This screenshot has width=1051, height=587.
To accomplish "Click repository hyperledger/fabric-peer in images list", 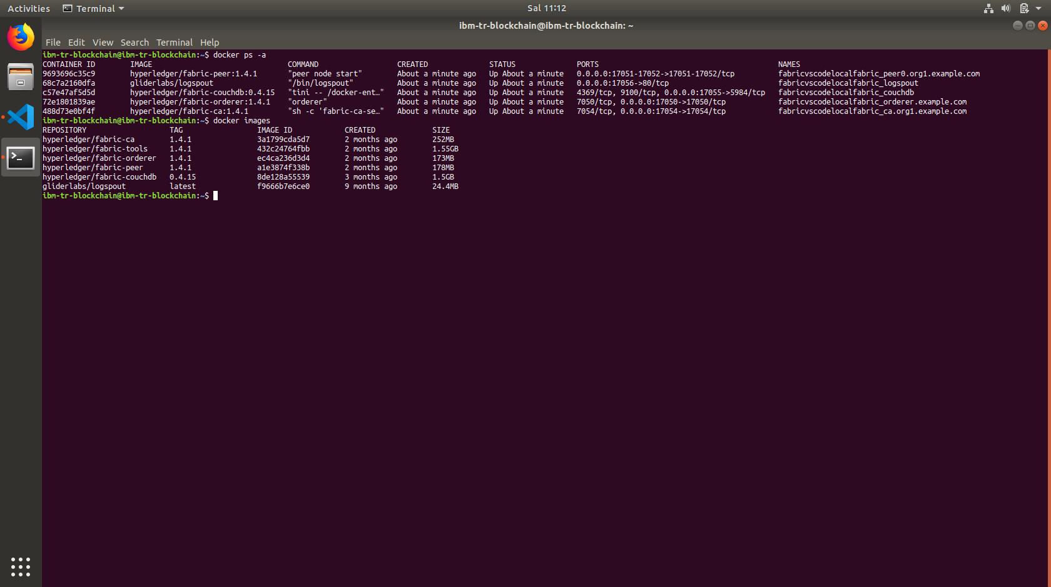I will (x=93, y=168).
